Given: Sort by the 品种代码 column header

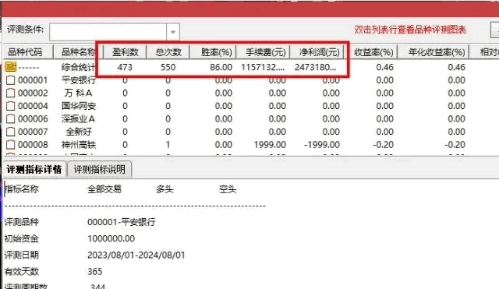Looking at the screenshot, I should pyautogui.click(x=28, y=52).
